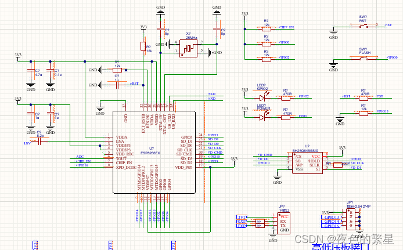The image size is (403, 250).
Task: Click the 下载口 header title text
Action: [x=284, y=210]
